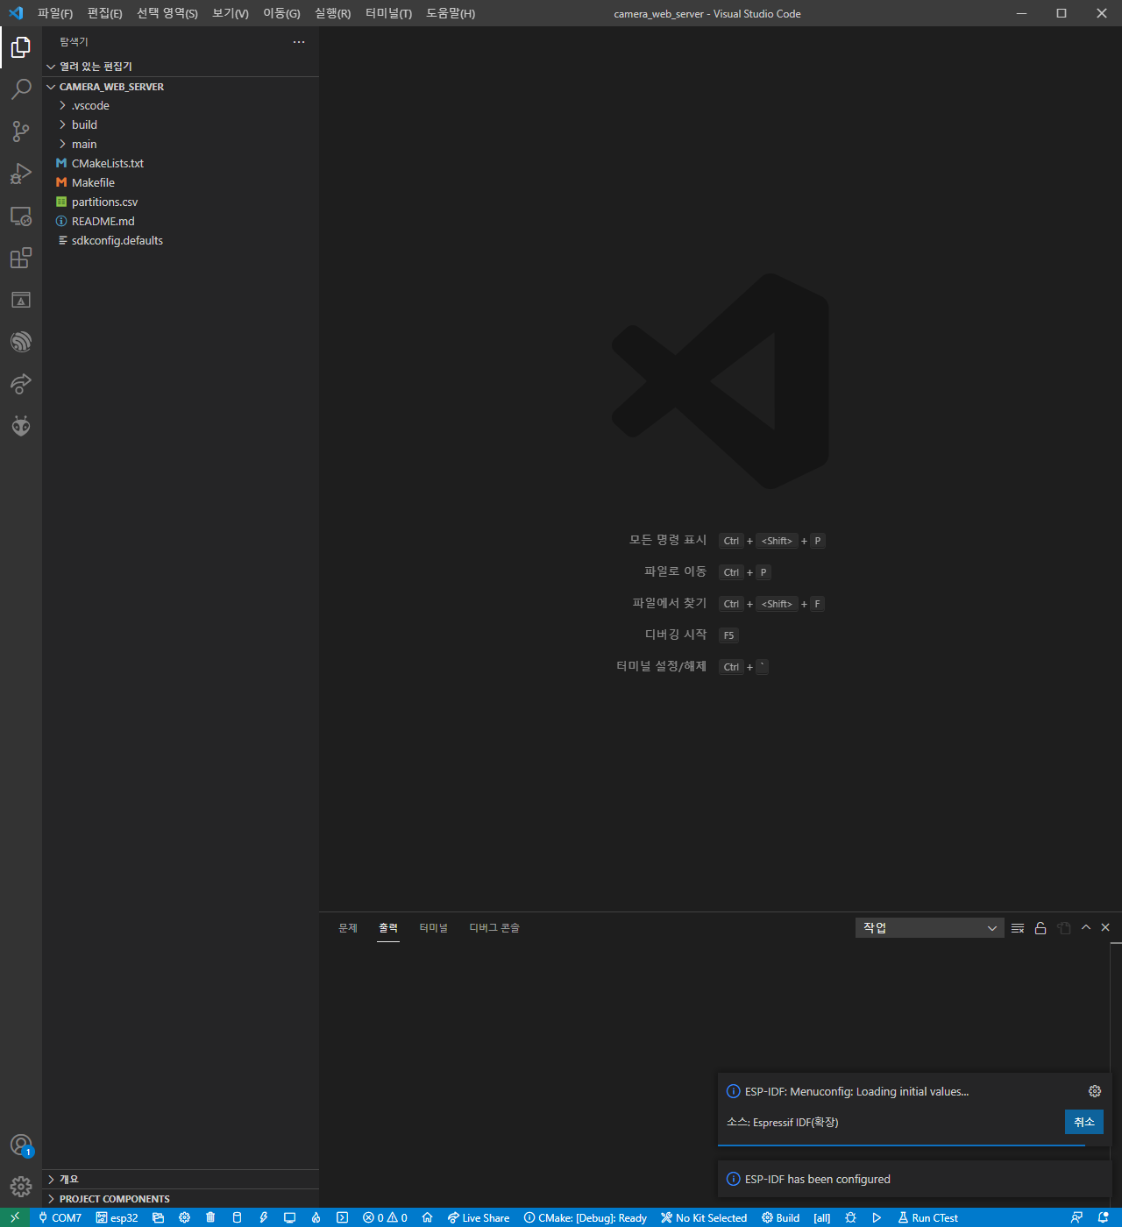This screenshot has height=1227, width=1122.
Task: Click ESP-IDF full clean trash icon
Action: pyautogui.click(x=210, y=1217)
